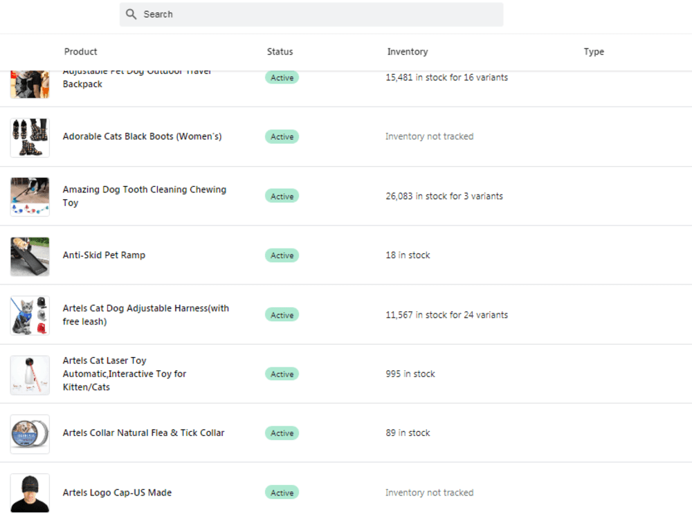Sort by the Inventory column header

[408, 52]
